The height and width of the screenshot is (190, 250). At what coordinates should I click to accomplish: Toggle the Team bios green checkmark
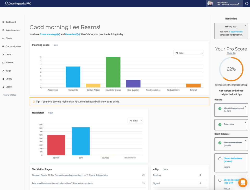click(x=220, y=125)
